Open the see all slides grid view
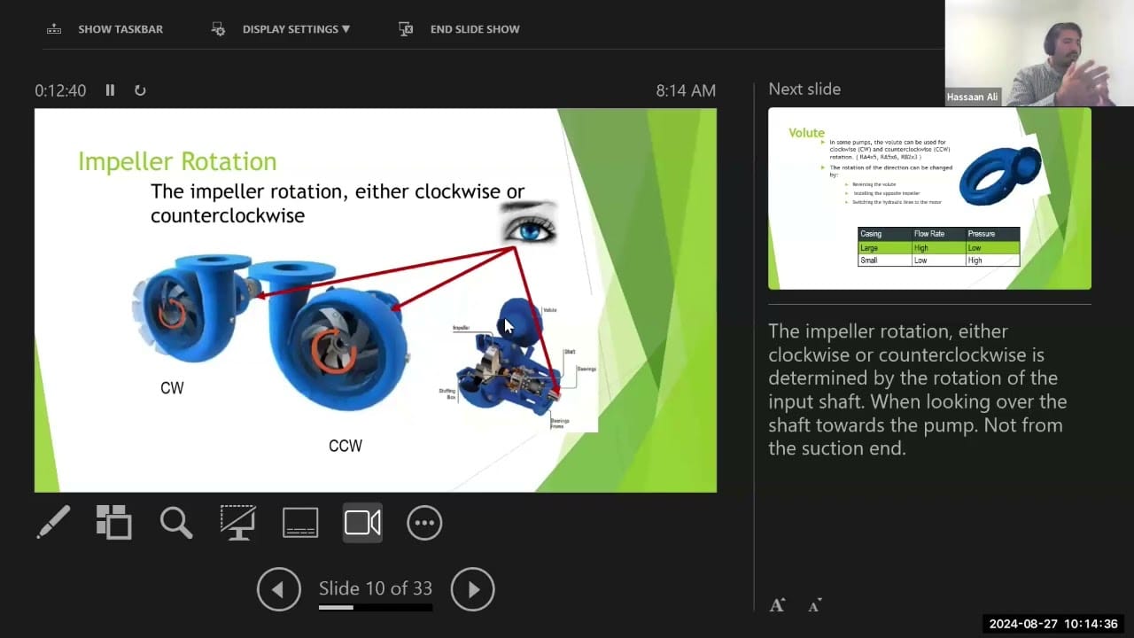 pyautogui.click(x=114, y=523)
